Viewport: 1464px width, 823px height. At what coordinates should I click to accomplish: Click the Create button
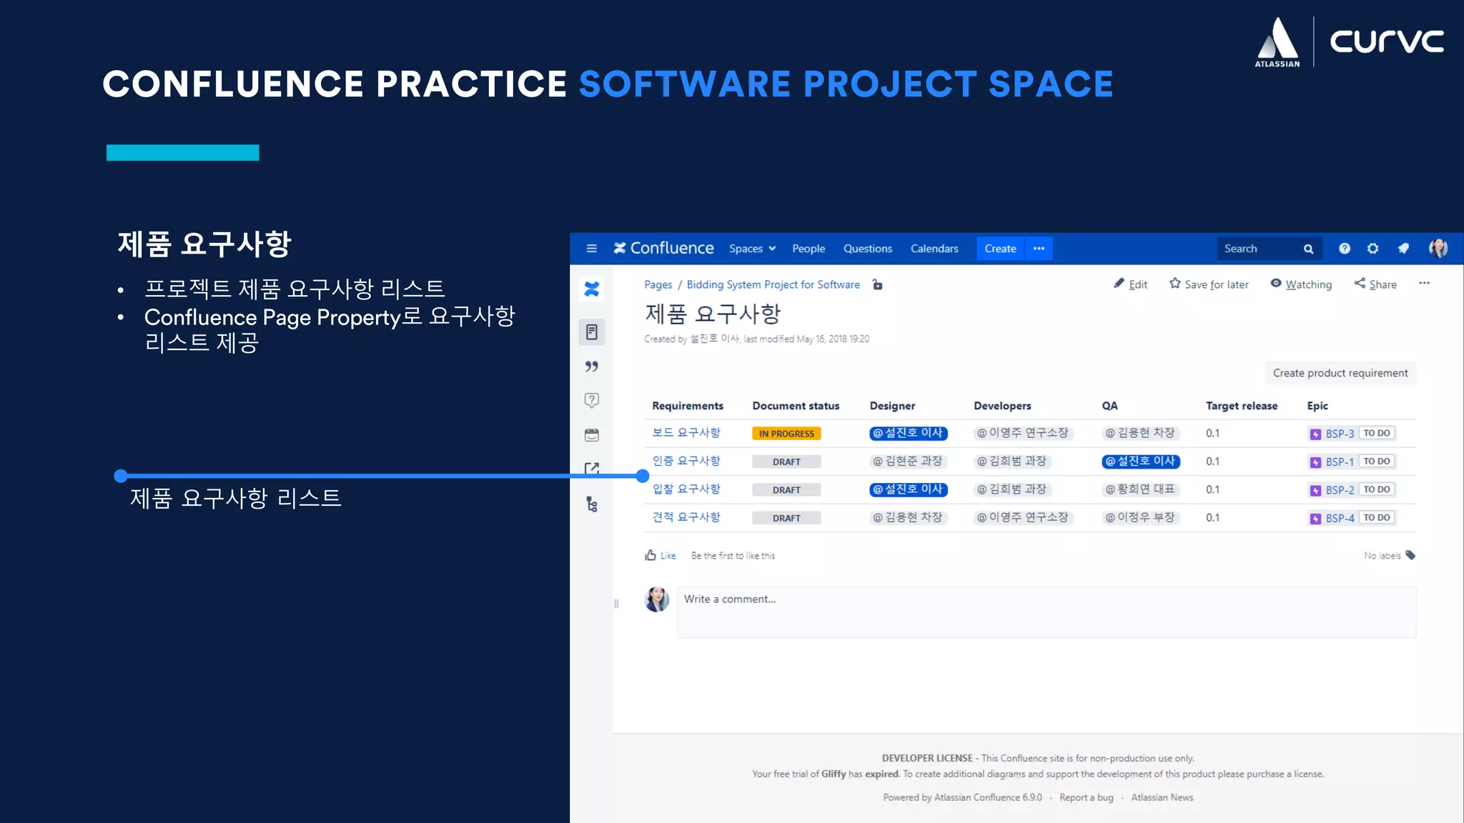pos(1000,249)
